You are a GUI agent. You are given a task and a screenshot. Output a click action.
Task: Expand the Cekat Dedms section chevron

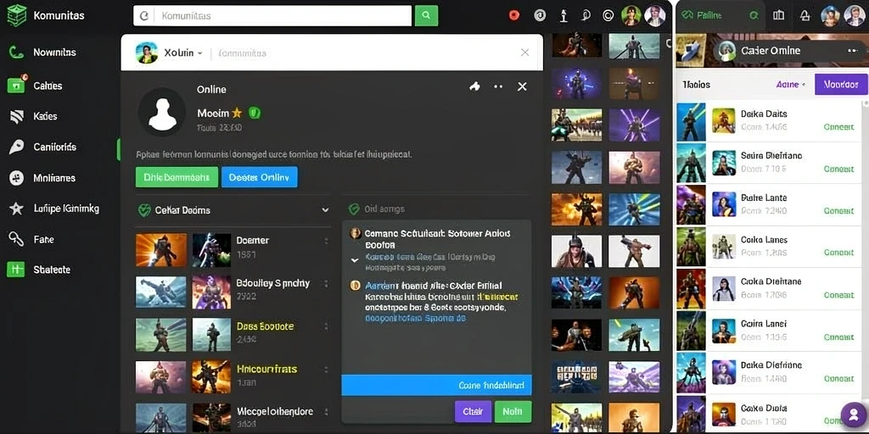[x=325, y=210]
